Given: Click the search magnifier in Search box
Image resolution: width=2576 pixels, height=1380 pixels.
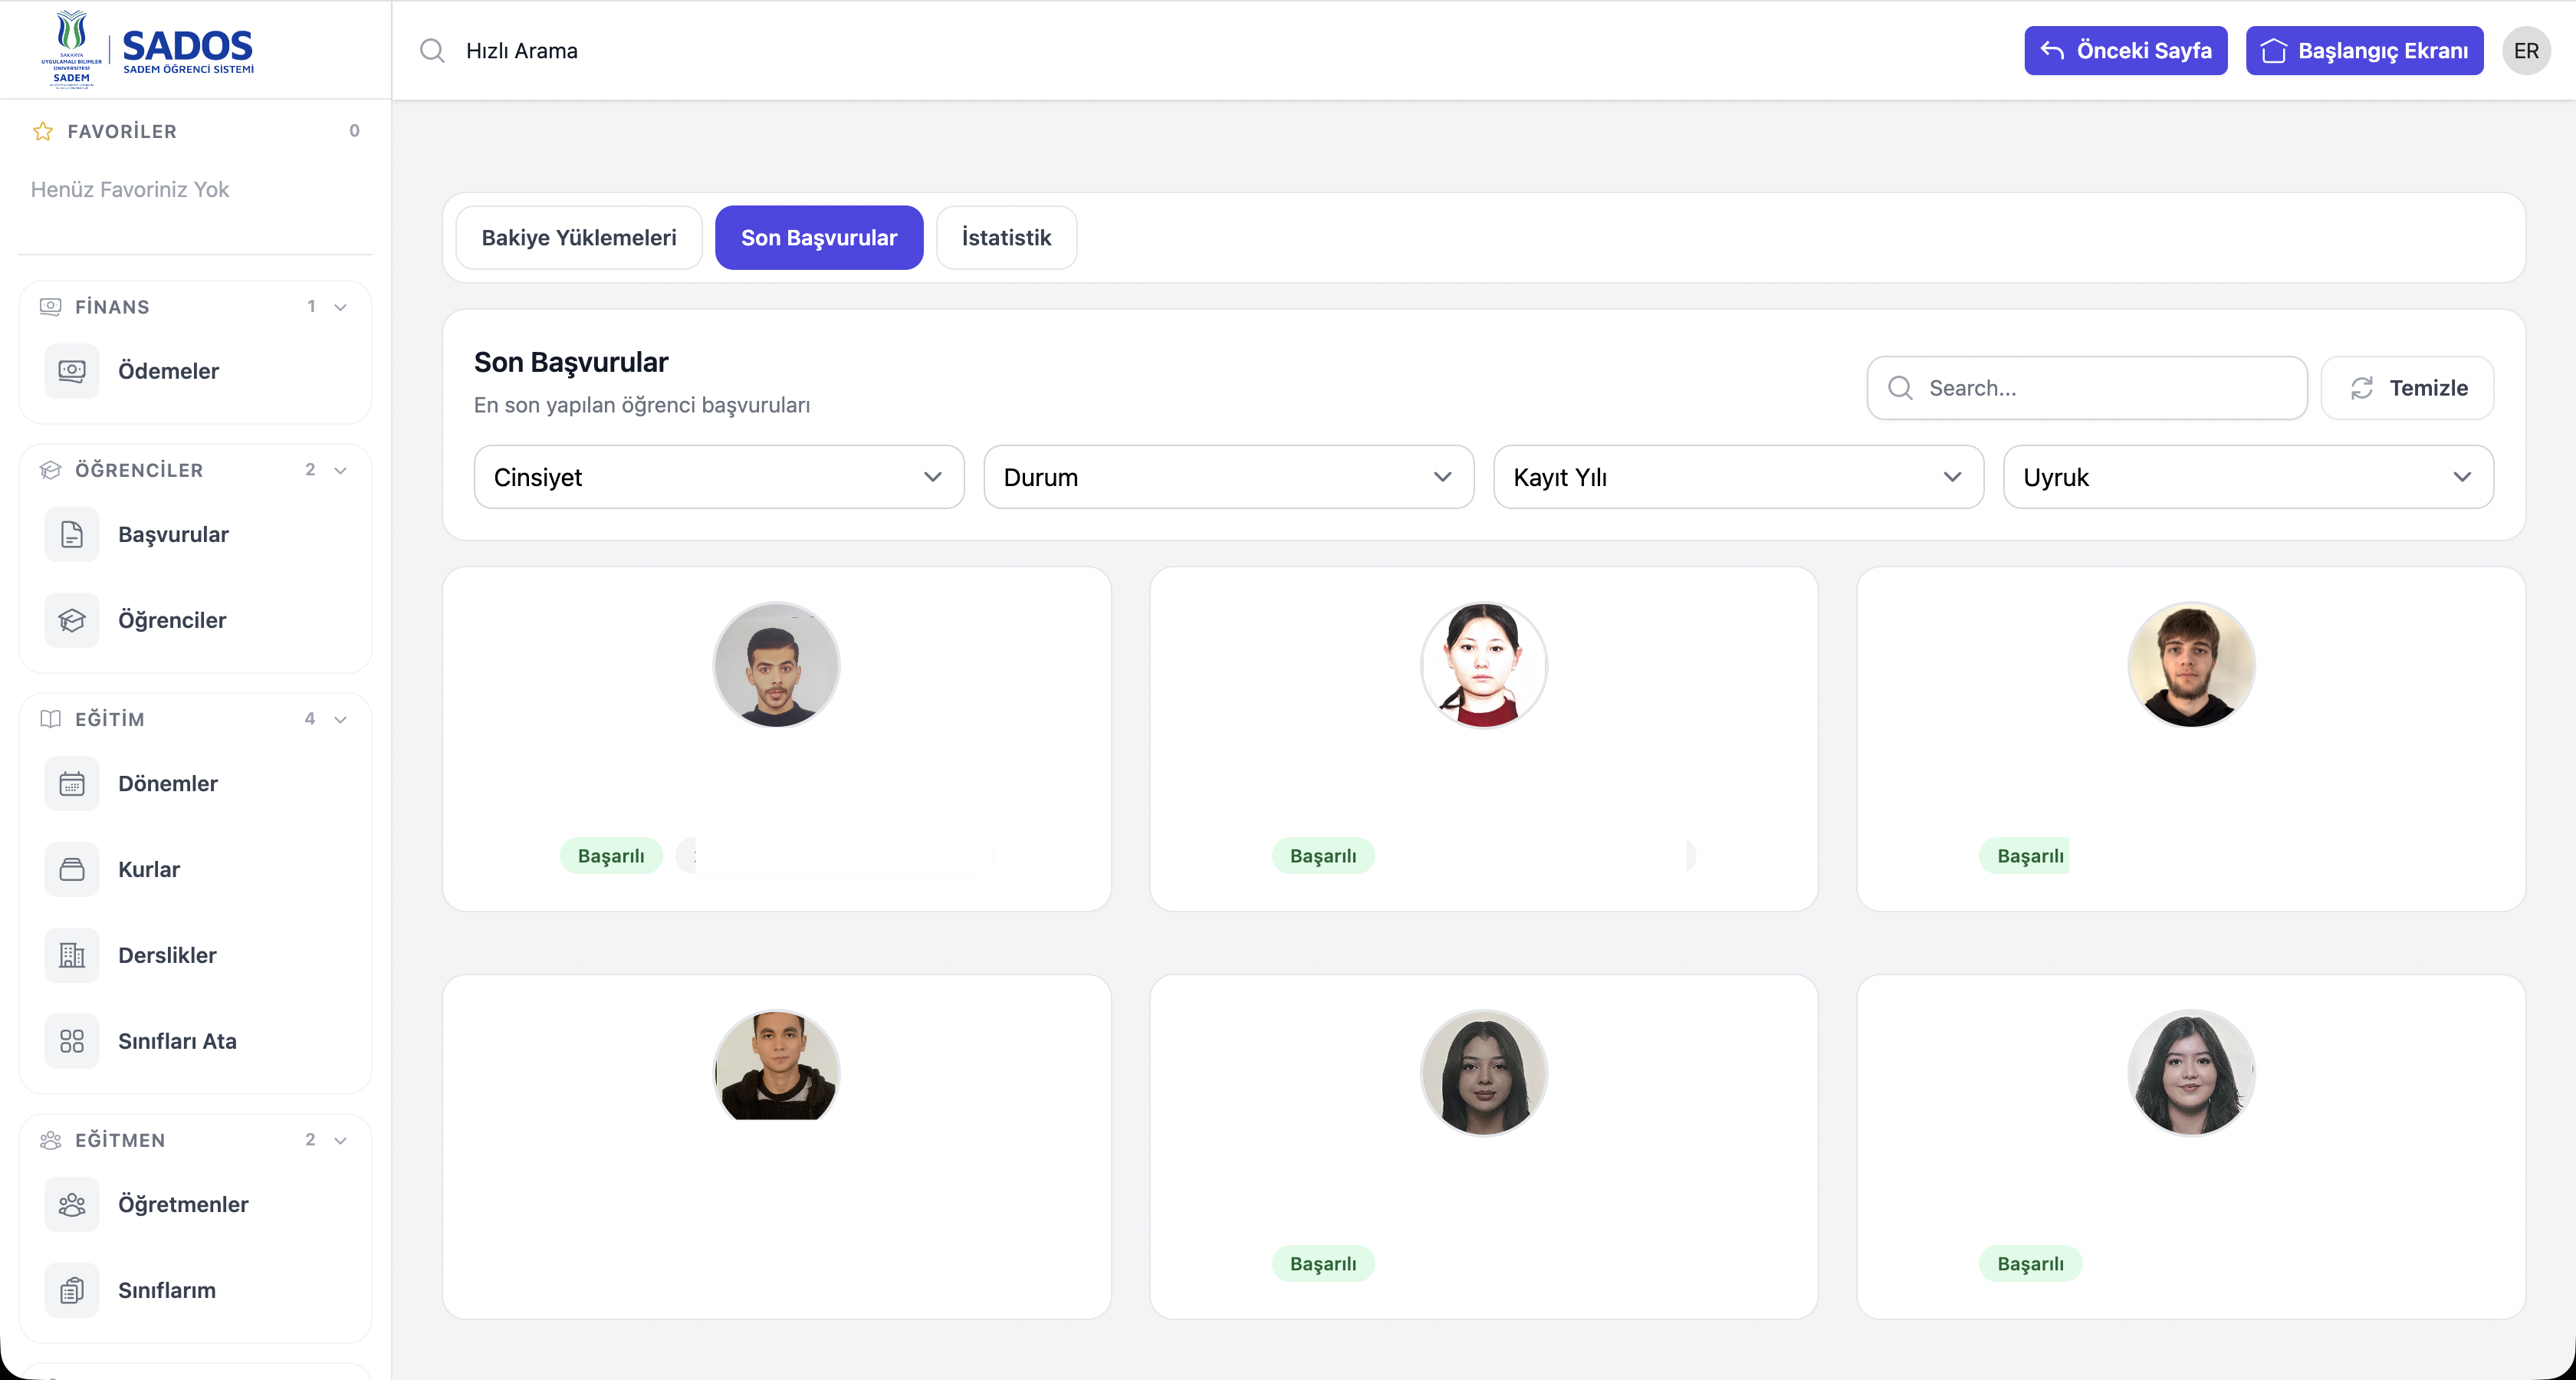Looking at the screenshot, I should (1900, 388).
